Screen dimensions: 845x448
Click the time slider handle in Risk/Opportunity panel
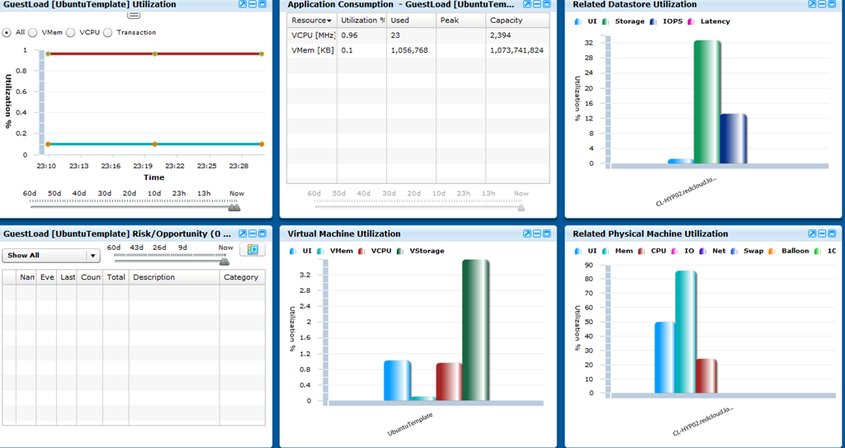pos(224,262)
